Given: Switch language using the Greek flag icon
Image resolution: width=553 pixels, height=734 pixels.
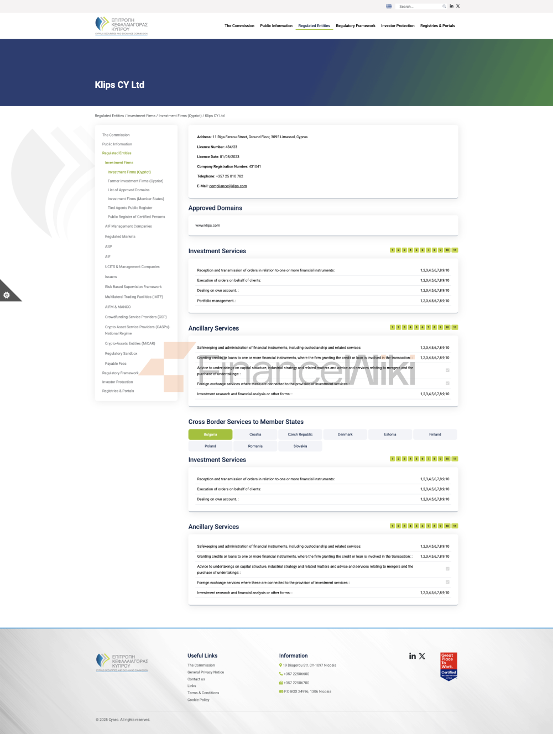Looking at the screenshot, I should (389, 6).
